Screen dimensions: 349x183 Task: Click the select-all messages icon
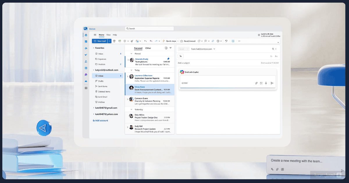pyautogui.click(x=166, y=48)
